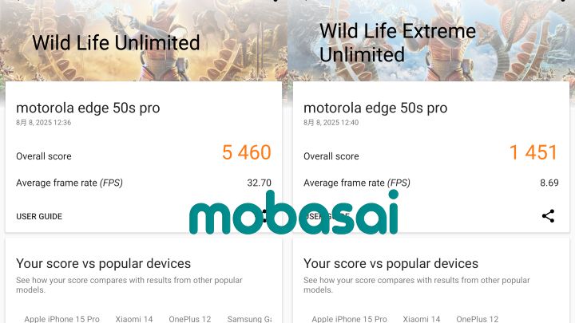Tap the partially hidden share icon on the left card
575x323 pixels.
click(264, 215)
